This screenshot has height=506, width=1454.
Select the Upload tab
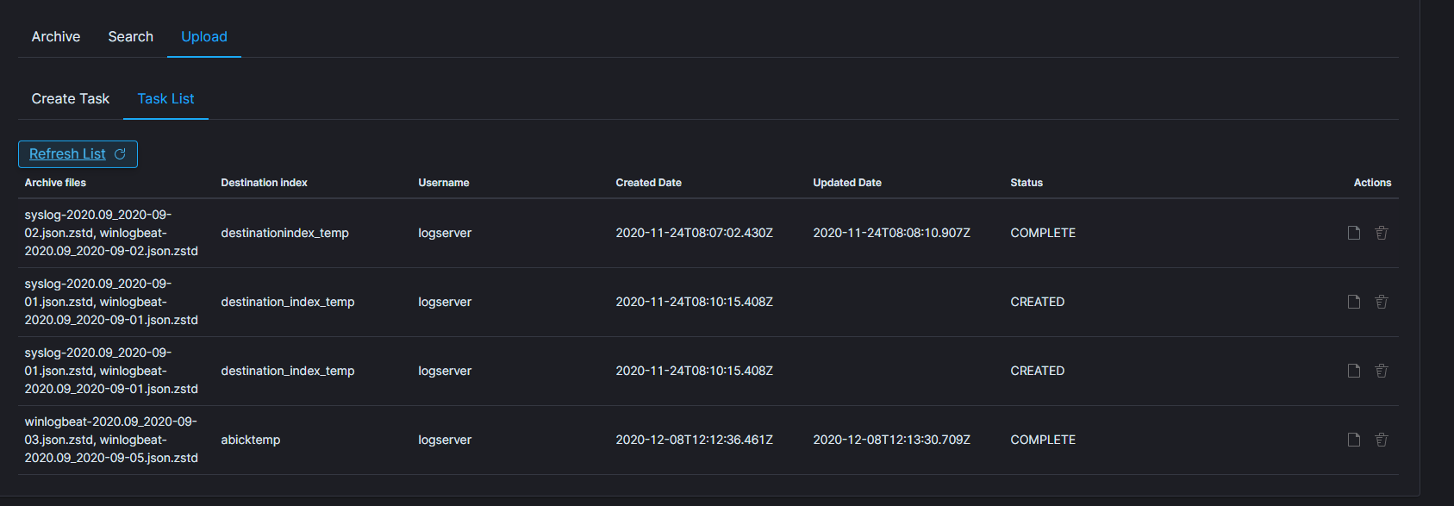pos(204,37)
